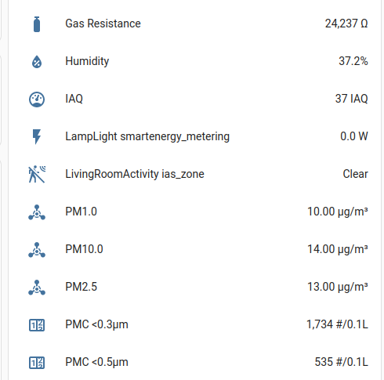Click the PM2.5 molecule icon
The image size is (384, 380).
pyautogui.click(x=37, y=288)
